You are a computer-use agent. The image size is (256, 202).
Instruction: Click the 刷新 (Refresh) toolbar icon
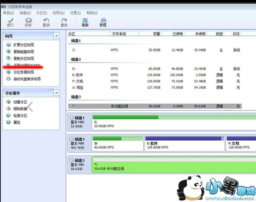pyautogui.click(x=85, y=22)
